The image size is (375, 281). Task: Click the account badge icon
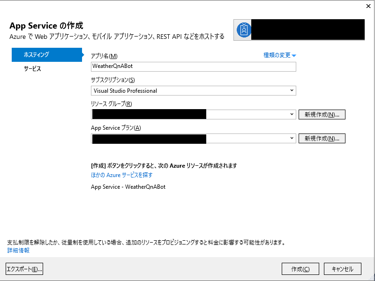pos(244,30)
